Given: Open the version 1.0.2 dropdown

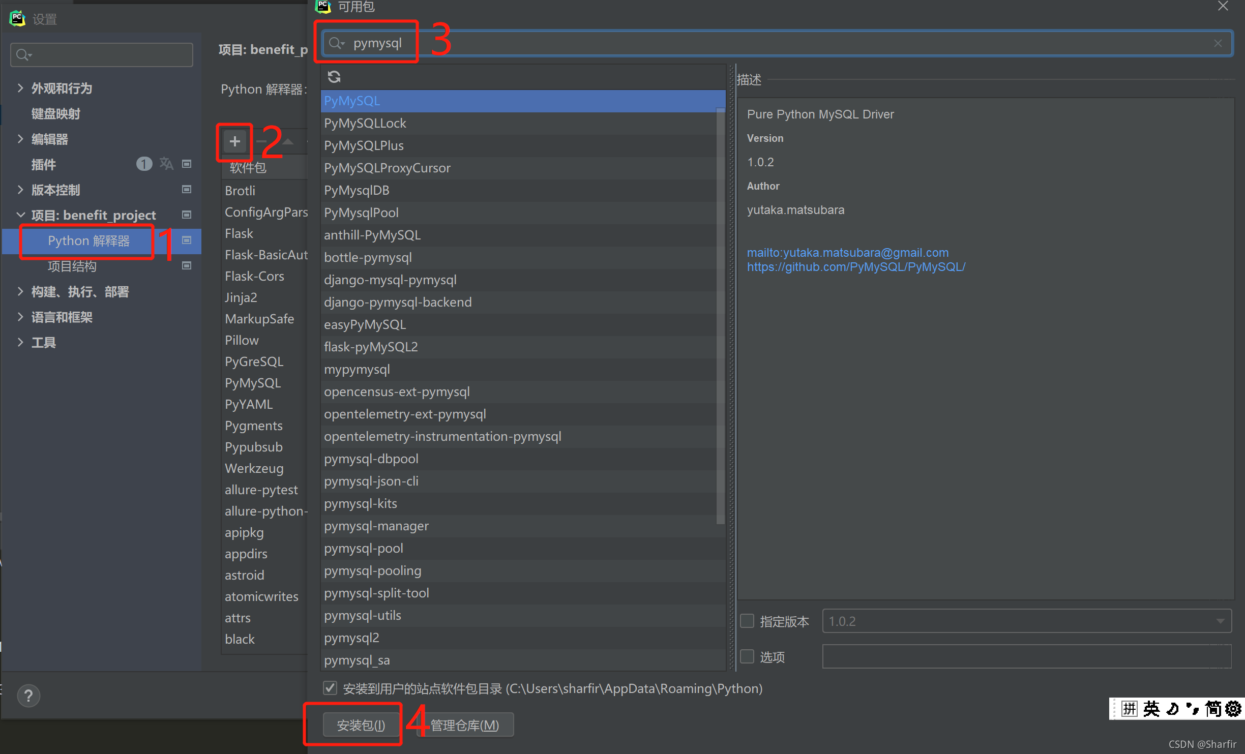Looking at the screenshot, I should click(x=1220, y=621).
